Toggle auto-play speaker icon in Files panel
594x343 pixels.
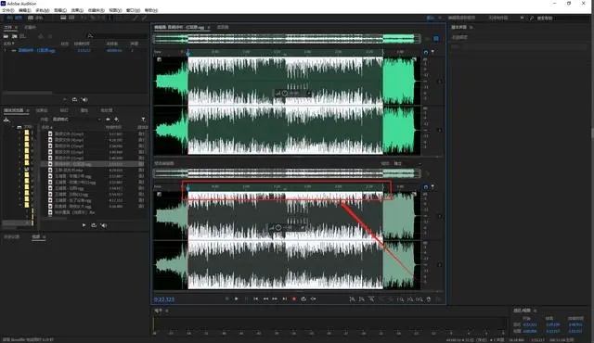[84, 99]
